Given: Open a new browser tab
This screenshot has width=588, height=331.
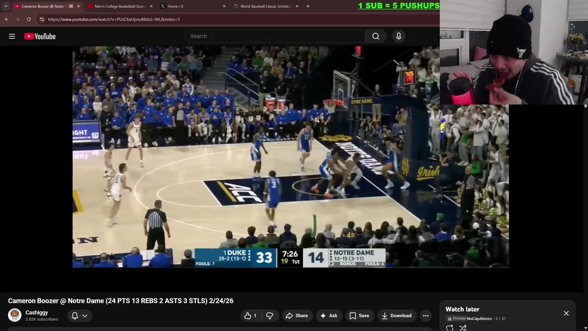Looking at the screenshot, I should pos(308,6).
